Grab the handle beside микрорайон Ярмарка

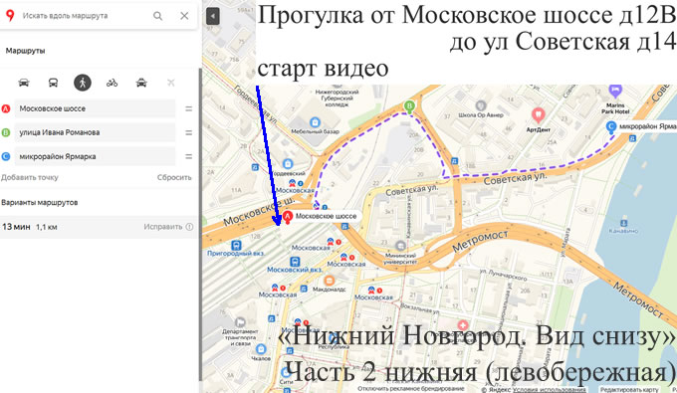coord(189,156)
